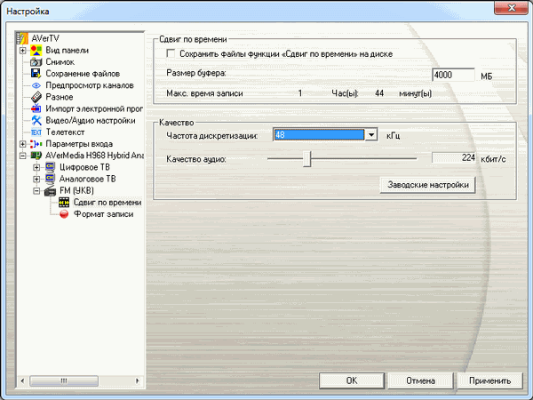Select Параметры входа in the tree
This screenshot has width=533, height=400.
coord(81,143)
